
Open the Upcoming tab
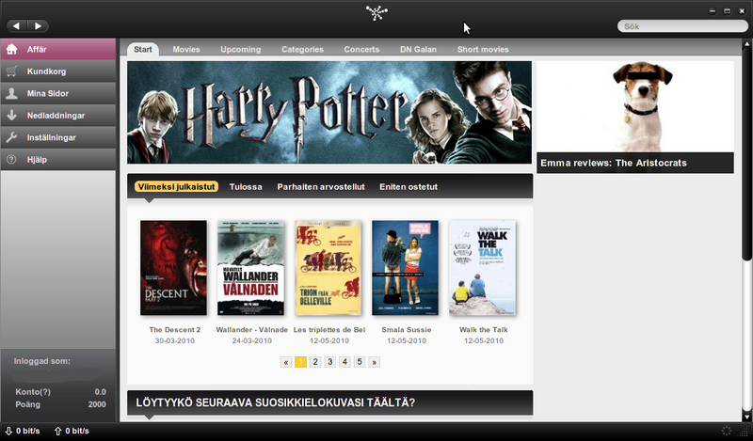click(241, 49)
